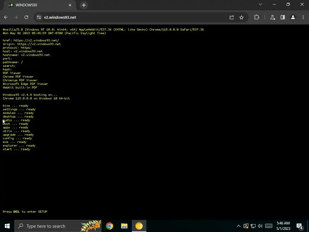This screenshot has width=309, height=232.
Task: Open the Chrome three-dot menu
Action: [303, 17]
